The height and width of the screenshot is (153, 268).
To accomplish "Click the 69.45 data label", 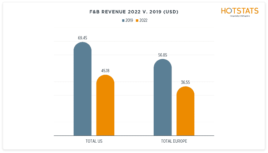I will 83,37.
